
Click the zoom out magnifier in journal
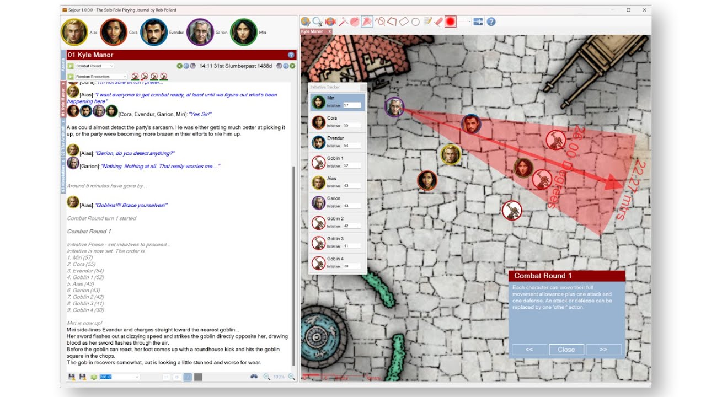266,377
